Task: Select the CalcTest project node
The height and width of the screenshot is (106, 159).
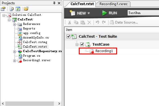Action: tap(25, 19)
